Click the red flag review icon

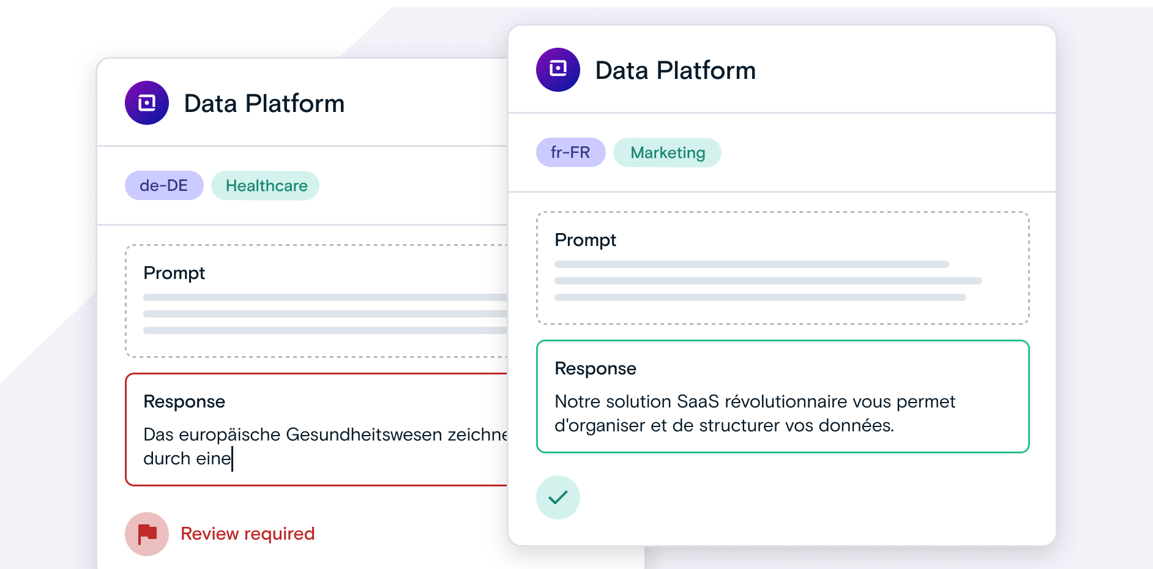pyautogui.click(x=147, y=534)
